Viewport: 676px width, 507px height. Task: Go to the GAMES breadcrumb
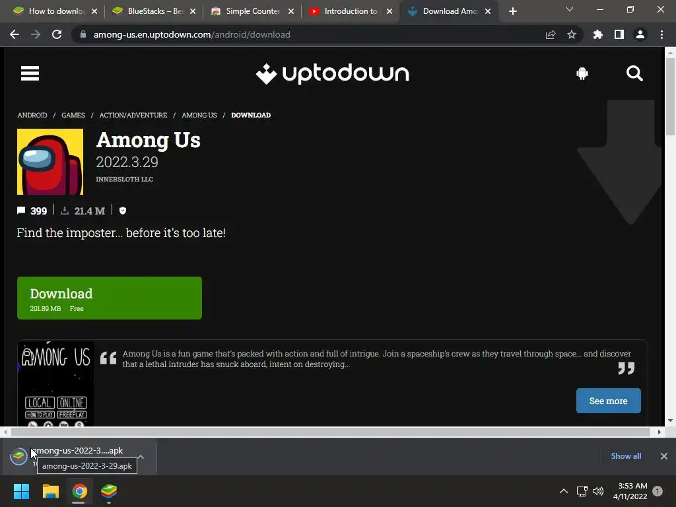pyautogui.click(x=73, y=115)
